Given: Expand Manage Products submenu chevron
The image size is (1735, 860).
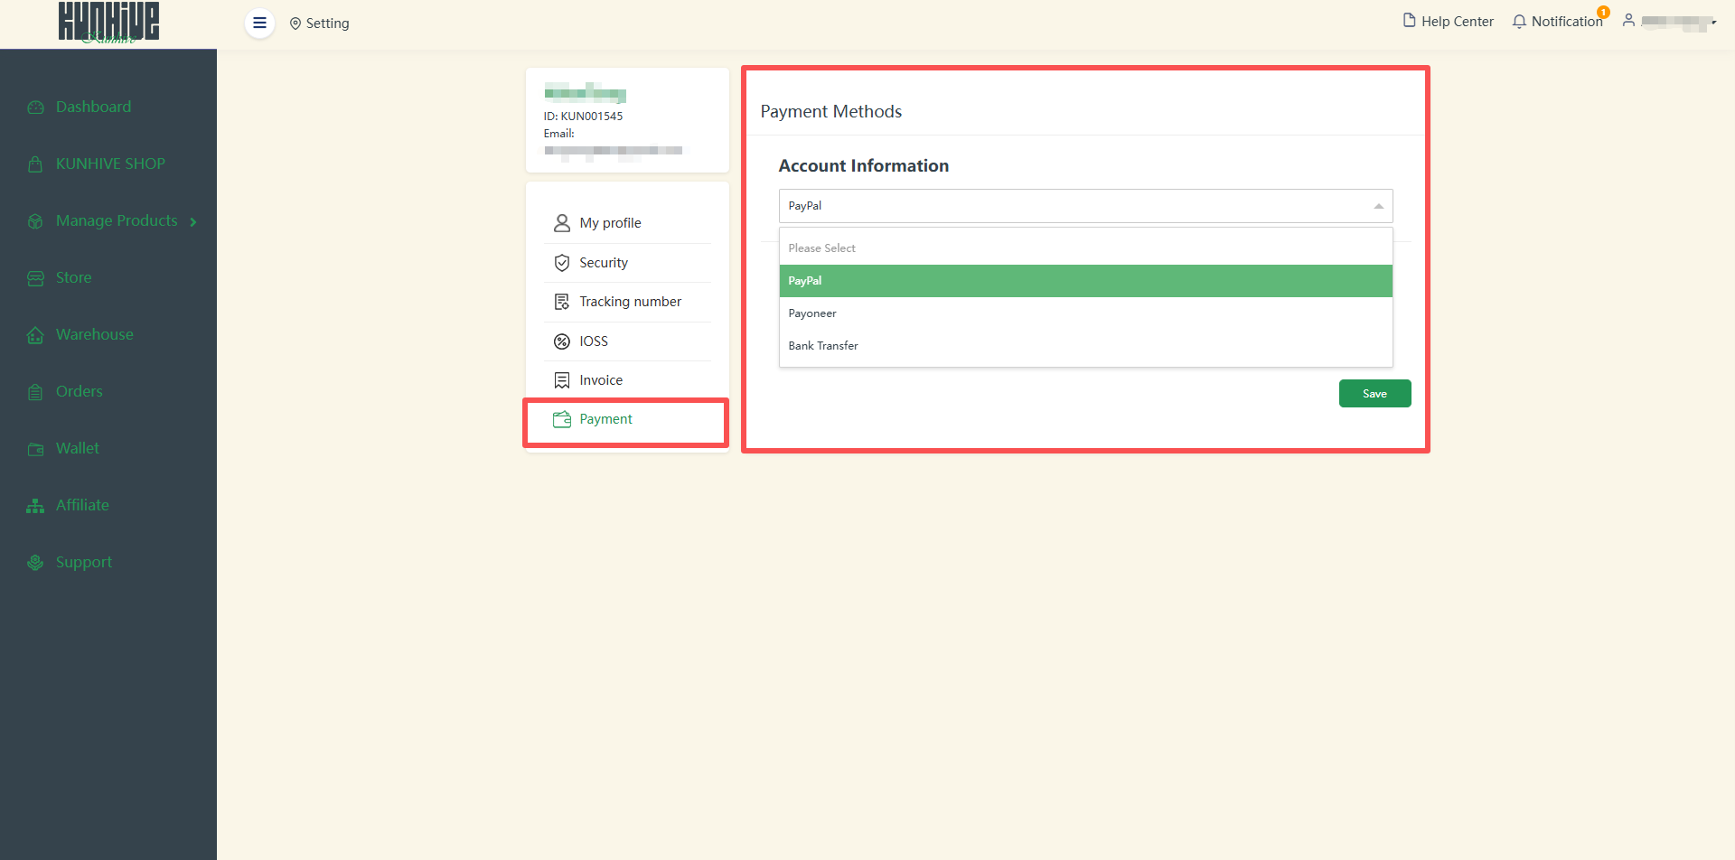Looking at the screenshot, I should (x=193, y=222).
